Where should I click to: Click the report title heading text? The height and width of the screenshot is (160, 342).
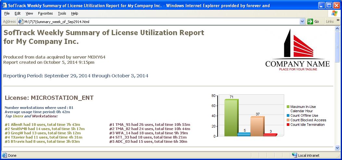[x=104, y=37]
